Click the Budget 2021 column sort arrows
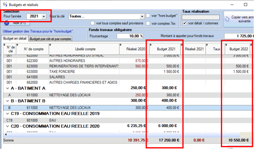This screenshot has height=149, width=254. 151,45
